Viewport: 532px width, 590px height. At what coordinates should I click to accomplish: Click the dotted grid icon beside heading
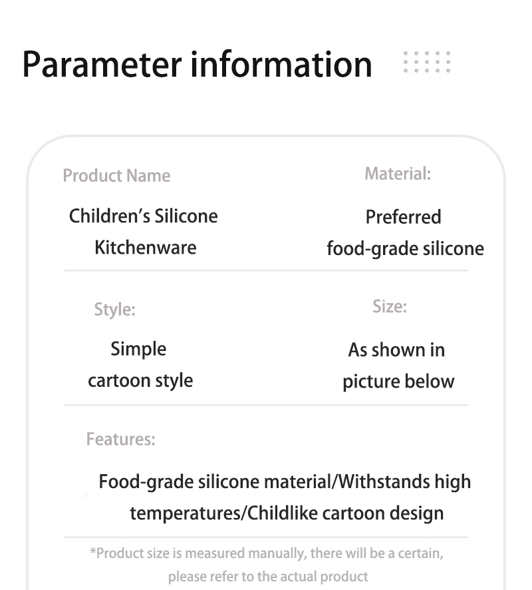coord(427,62)
